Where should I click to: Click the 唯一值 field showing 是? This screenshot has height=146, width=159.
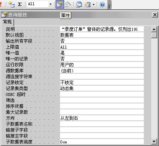102,53
